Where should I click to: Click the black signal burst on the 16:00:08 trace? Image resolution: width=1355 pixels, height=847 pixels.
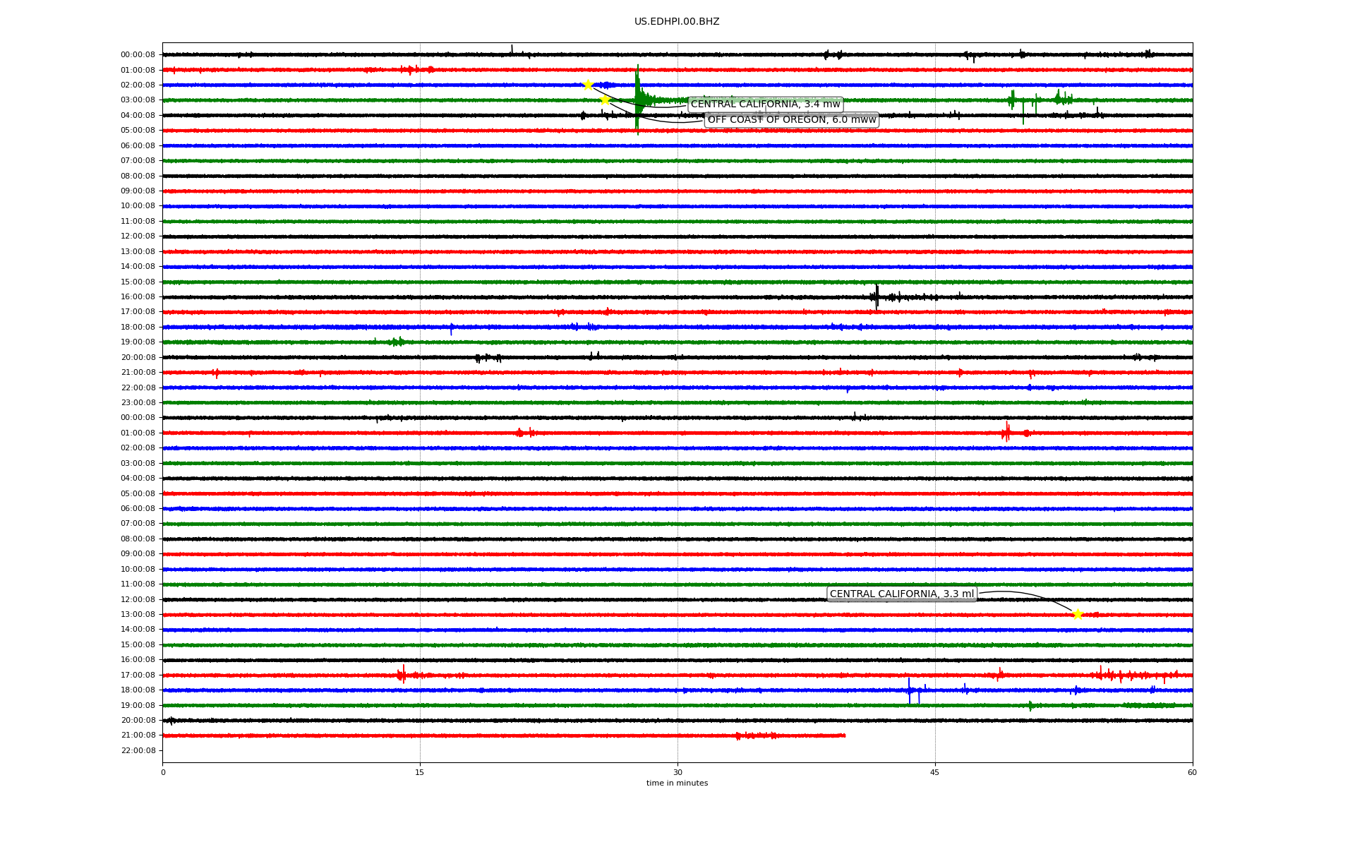[877, 296]
